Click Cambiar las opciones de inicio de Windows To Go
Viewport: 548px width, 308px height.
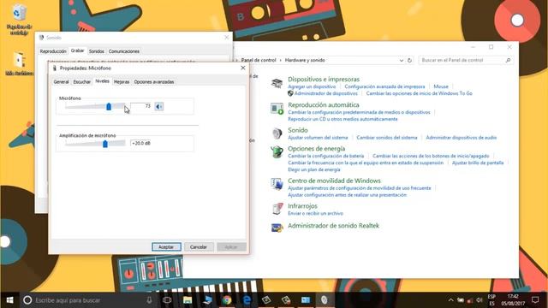click(419, 93)
